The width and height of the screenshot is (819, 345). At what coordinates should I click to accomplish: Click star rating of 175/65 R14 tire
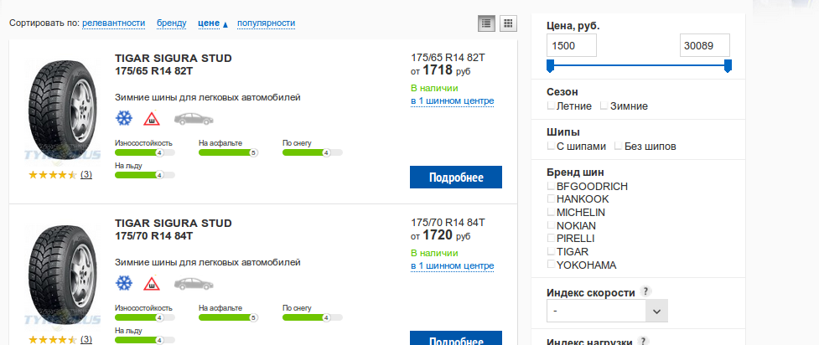[52, 175]
